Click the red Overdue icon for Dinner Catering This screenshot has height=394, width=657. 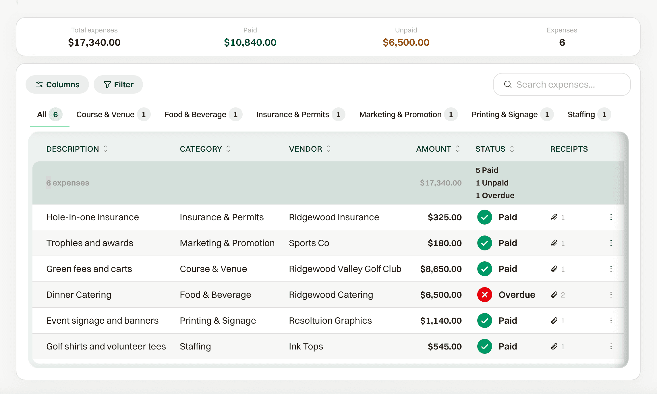pyautogui.click(x=484, y=295)
